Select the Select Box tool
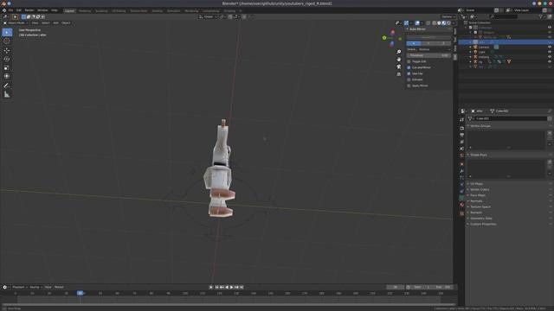554x311 pixels. click(7, 33)
